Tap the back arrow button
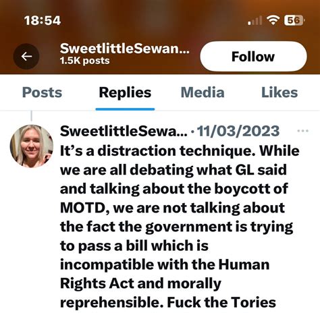Viewport: 320px width, 315px height. coord(26,56)
